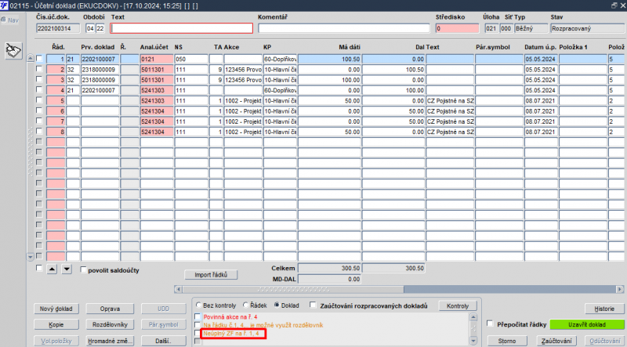The image size is (627, 347).
Task: Tick the checkbox for row 8
Action: click(x=39, y=131)
